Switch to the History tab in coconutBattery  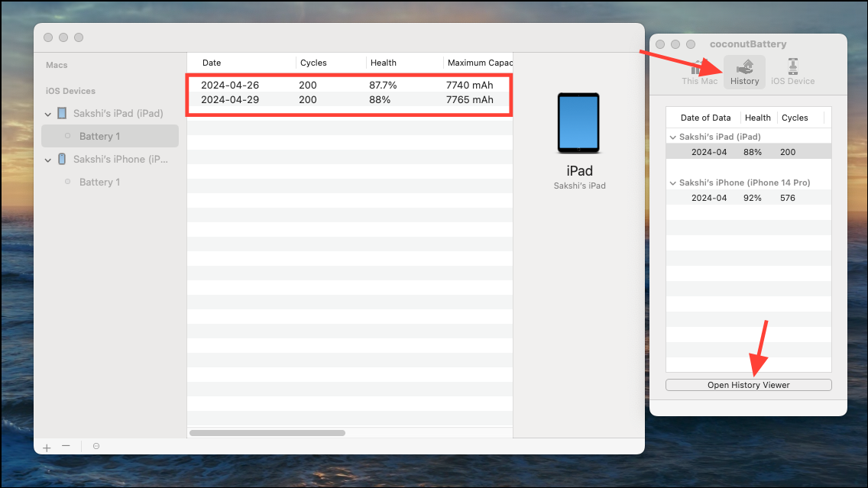coord(744,72)
